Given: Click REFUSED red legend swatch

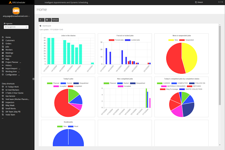Looking at the screenshot, I should 190,86.
